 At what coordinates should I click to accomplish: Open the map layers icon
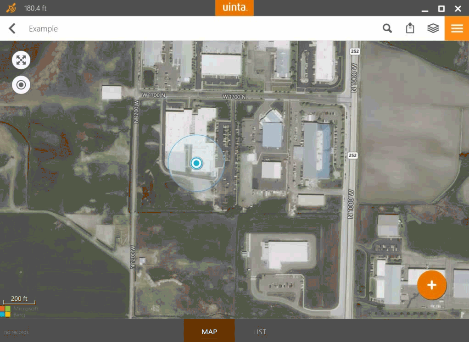coord(433,28)
